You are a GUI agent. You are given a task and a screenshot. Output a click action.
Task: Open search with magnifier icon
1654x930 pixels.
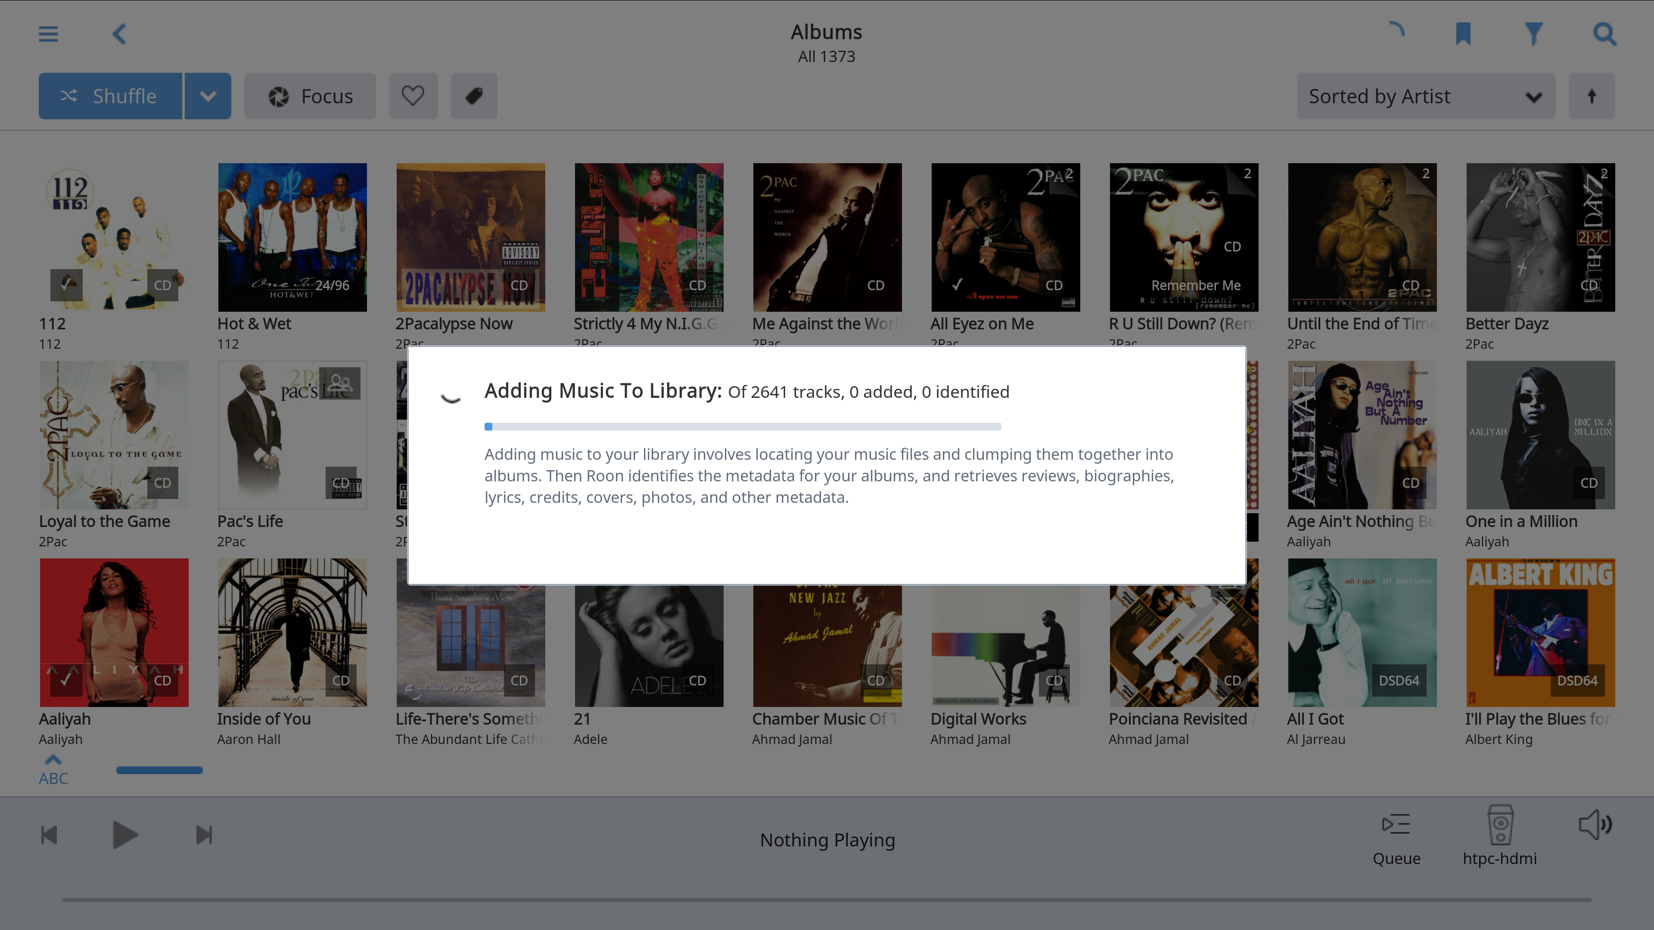(1604, 34)
